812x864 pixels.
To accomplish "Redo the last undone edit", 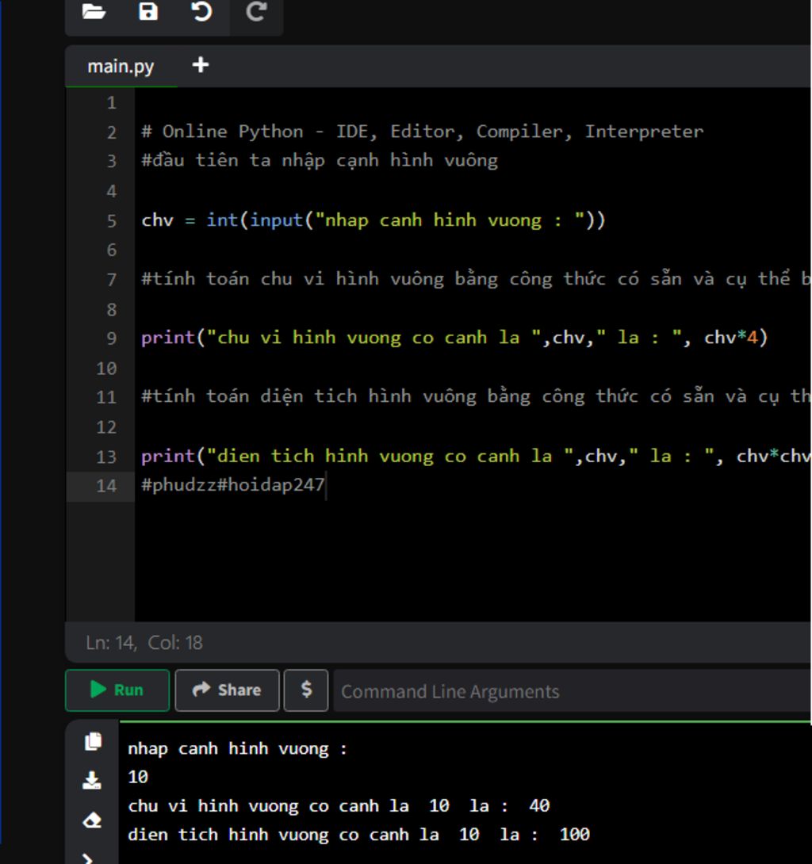I will click(x=256, y=12).
